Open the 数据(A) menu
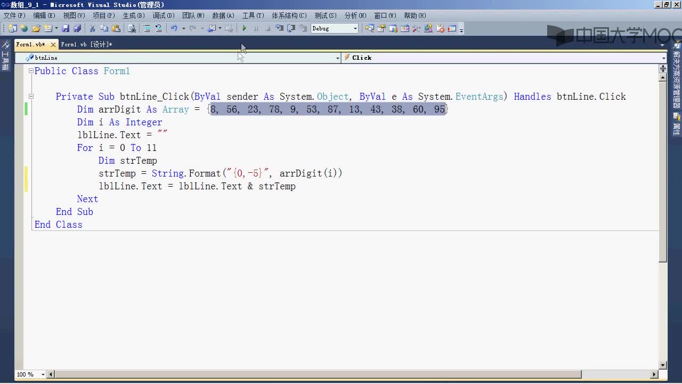This screenshot has height=384, width=682. tap(223, 15)
